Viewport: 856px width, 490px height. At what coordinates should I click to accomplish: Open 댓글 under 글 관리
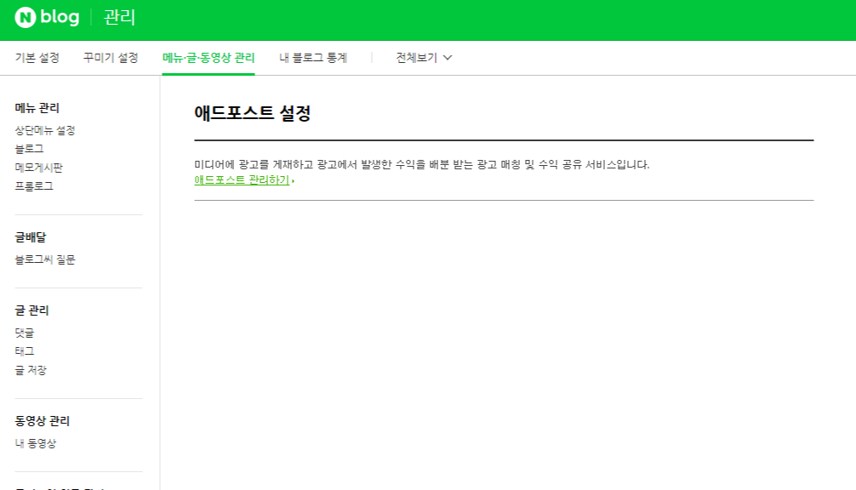click(x=25, y=333)
